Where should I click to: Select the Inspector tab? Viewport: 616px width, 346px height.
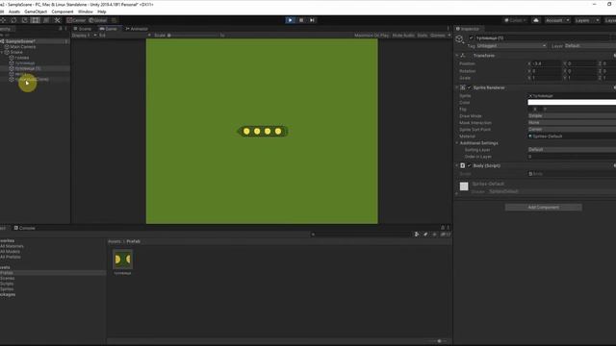pyautogui.click(x=468, y=29)
